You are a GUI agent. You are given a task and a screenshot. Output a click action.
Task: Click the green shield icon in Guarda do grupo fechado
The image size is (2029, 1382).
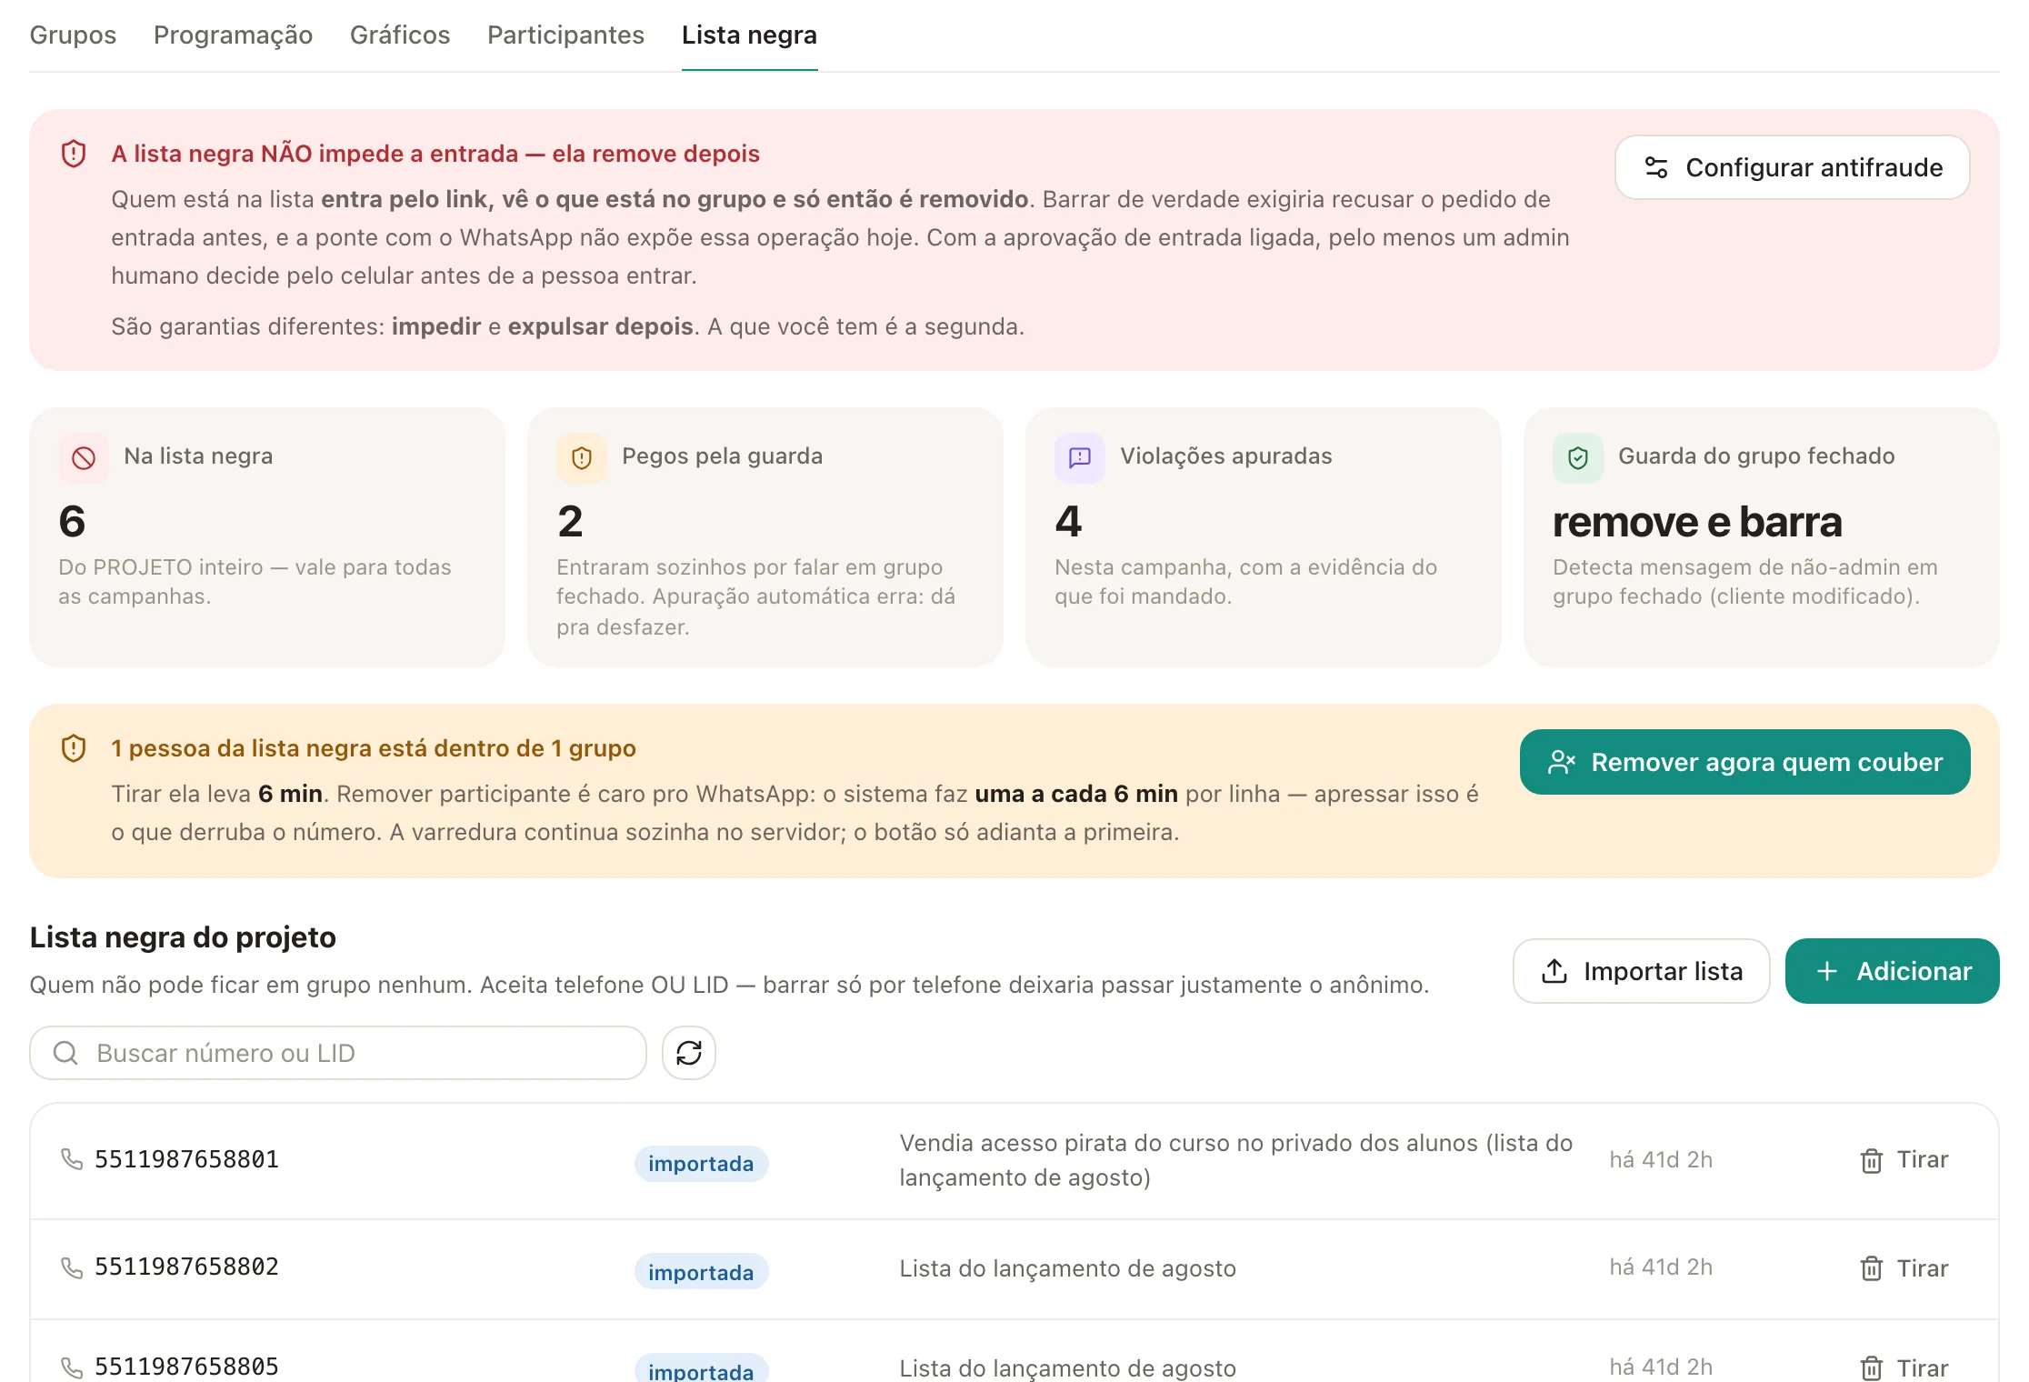(x=1578, y=457)
